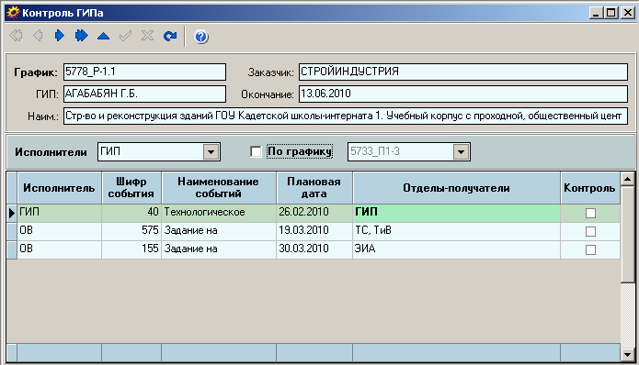The image size is (639, 365).
Task: Select 'Задание на' in 30.03.2010 row
Action: coord(219,249)
